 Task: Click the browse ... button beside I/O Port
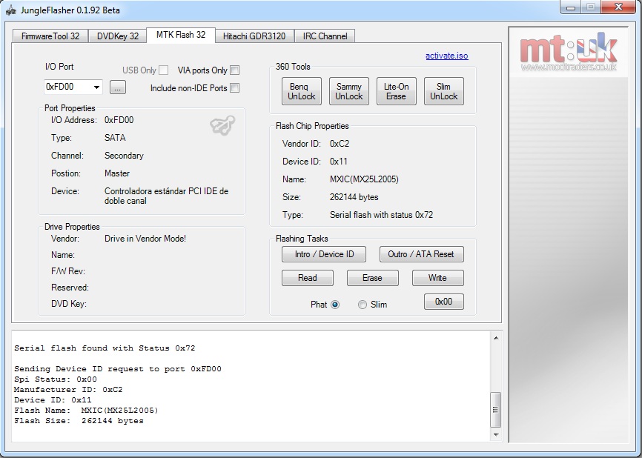tap(118, 87)
